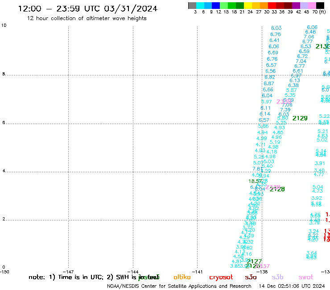Viewport: 330px width, 290px height.
Task: Click the purple 42 ft legend swatch
Action: point(296,5)
